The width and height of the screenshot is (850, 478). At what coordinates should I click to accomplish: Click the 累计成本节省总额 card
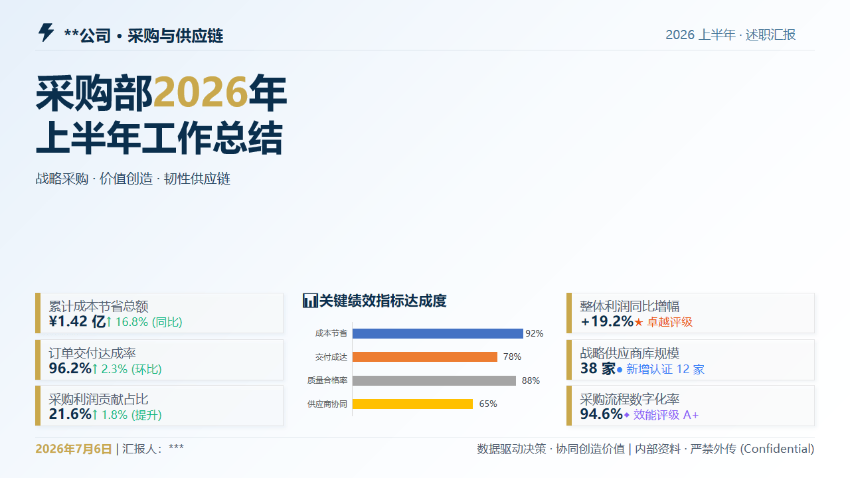(x=159, y=313)
